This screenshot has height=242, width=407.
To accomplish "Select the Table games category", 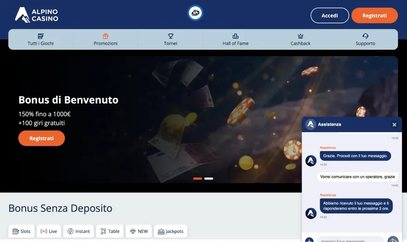I will pos(110,231).
